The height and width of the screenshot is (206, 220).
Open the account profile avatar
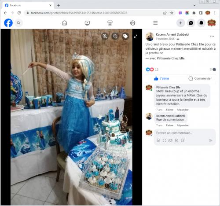point(212,23)
